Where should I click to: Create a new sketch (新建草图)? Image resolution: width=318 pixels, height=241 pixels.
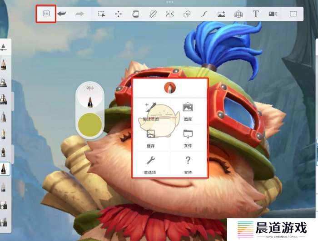151,112
